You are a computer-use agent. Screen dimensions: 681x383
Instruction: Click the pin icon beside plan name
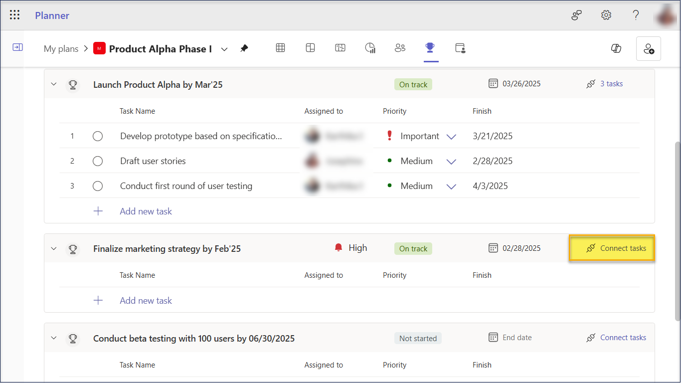tap(244, 48)
